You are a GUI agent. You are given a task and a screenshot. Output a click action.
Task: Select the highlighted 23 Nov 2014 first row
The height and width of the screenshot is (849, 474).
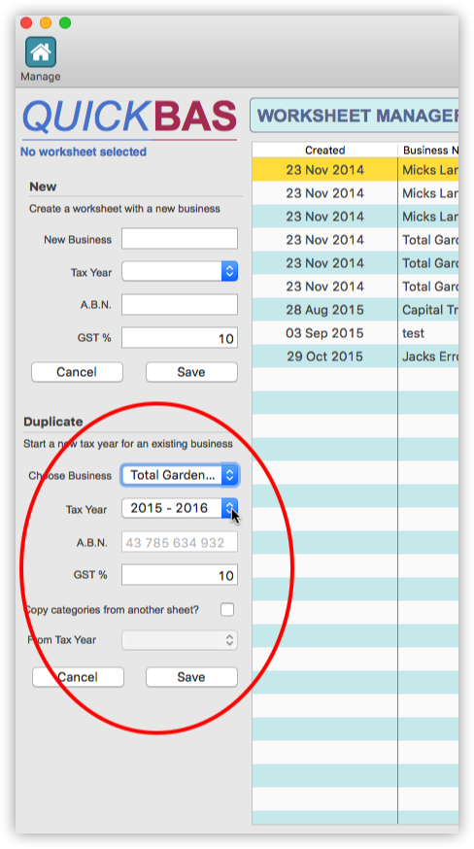355,169
